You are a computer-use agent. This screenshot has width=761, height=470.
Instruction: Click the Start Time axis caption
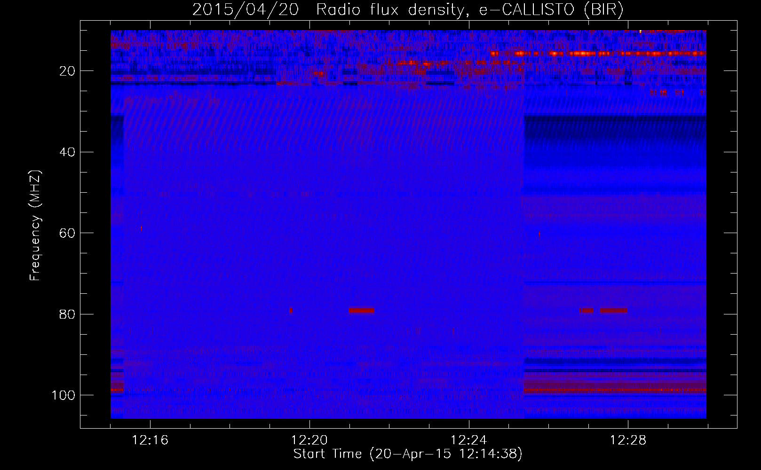pos(408,454)
